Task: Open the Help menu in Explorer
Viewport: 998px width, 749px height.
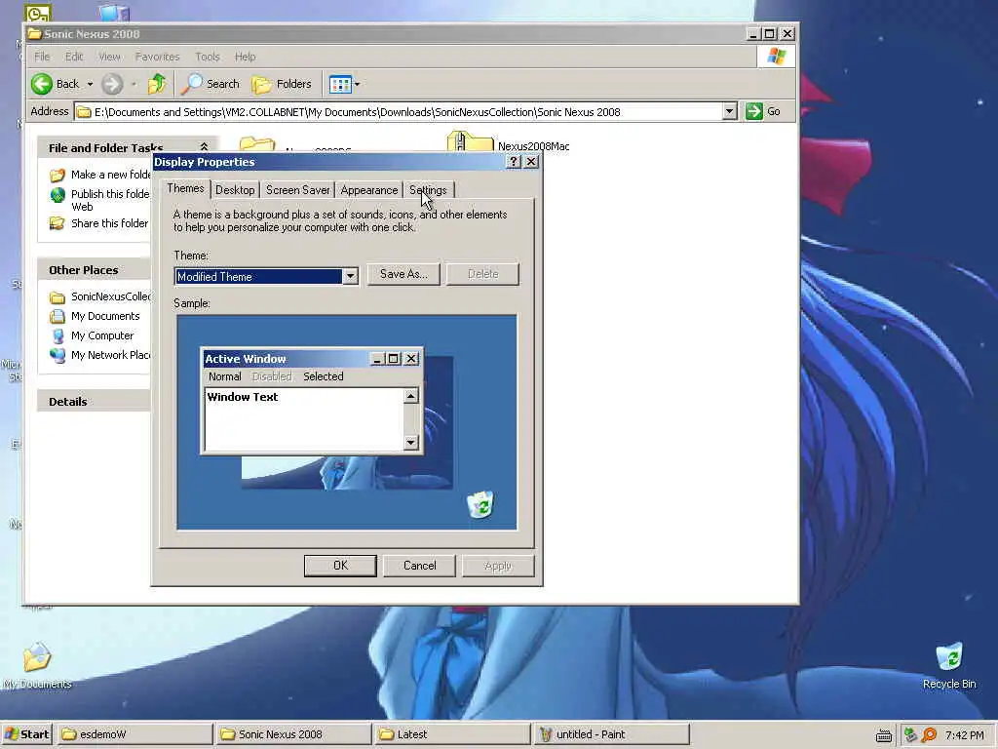Action: (x=245, y=57)
